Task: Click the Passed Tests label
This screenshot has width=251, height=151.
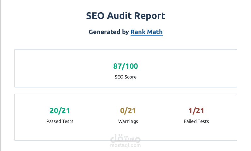Action: point(60,121)
